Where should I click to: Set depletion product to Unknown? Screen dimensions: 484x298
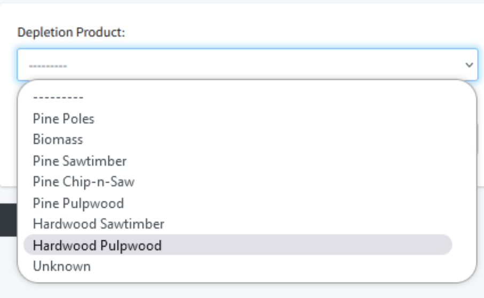coord(61,266)
